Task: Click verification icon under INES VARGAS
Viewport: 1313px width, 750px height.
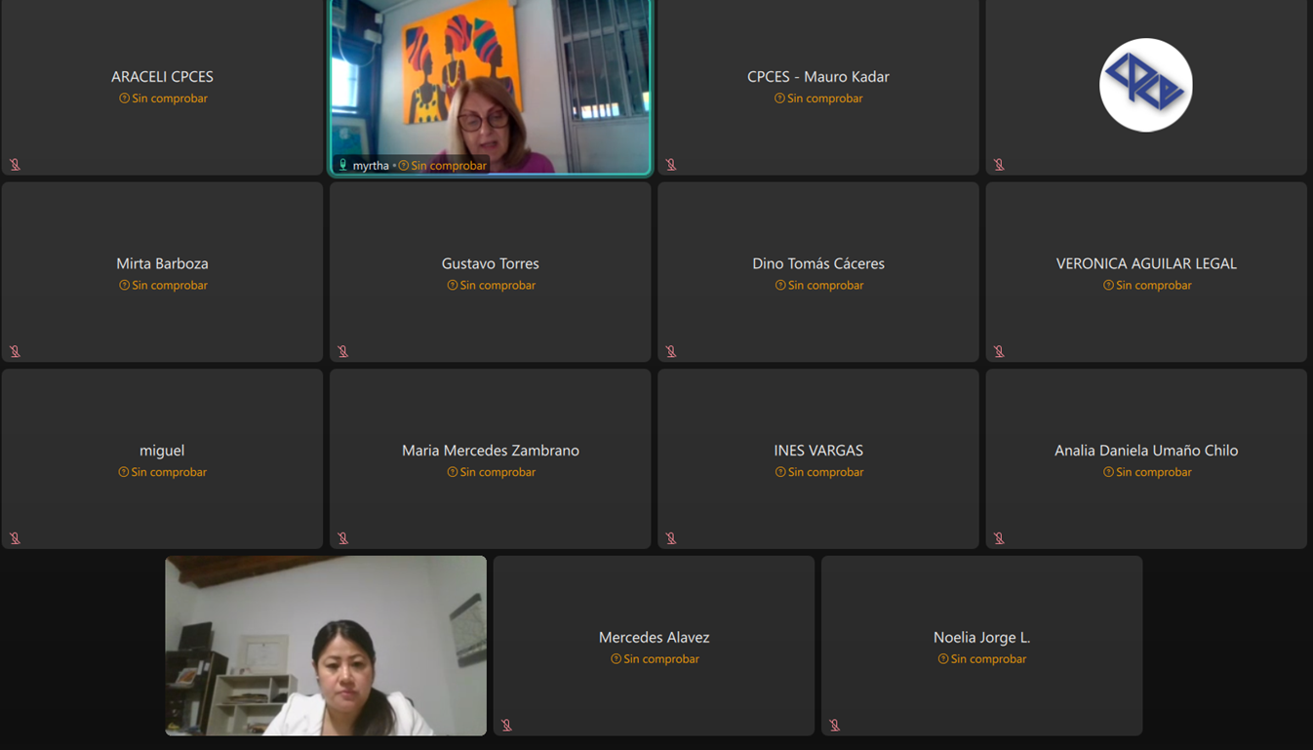Action: coord(780,472)
